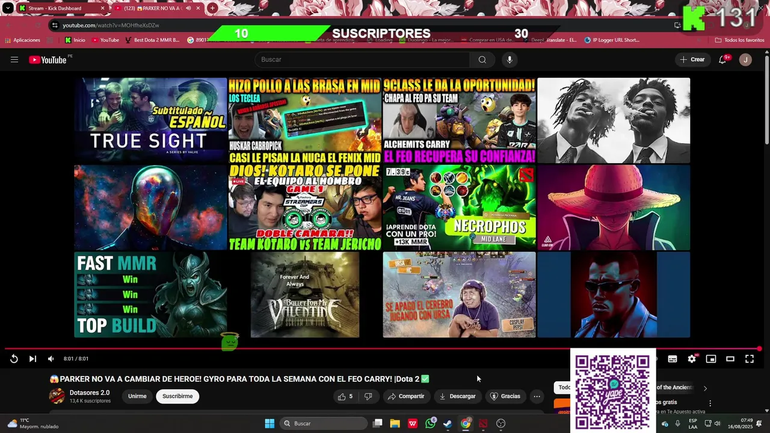The width and height of the screenshot is (770, 433).
Task: Open Aplicaciones bookmark
Action: 23,40
